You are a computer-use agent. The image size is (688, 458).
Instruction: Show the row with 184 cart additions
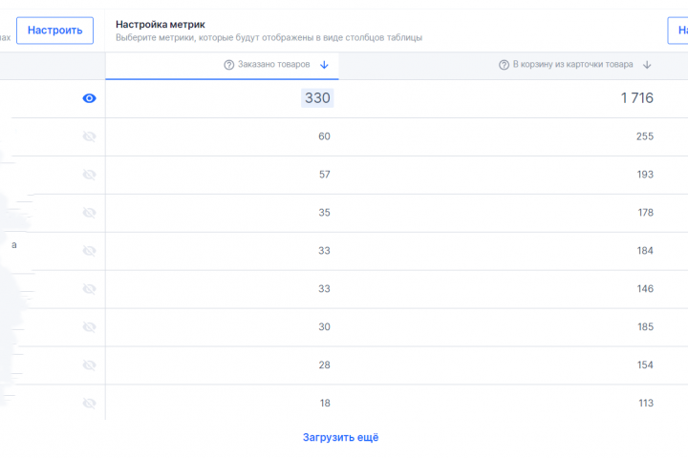pos(90,251)
